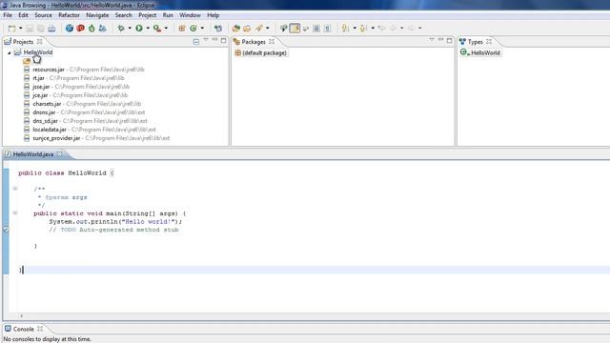Select the HelloWorld.java editor tab
610x343 pixels.
tap(33, 154)
